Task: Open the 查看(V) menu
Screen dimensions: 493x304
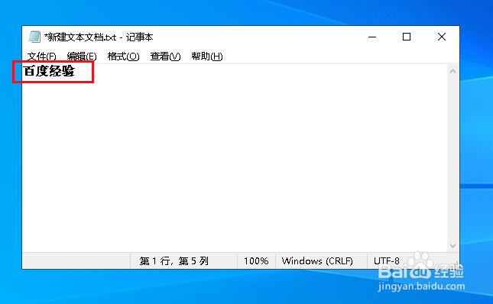Action: (165, 57)
